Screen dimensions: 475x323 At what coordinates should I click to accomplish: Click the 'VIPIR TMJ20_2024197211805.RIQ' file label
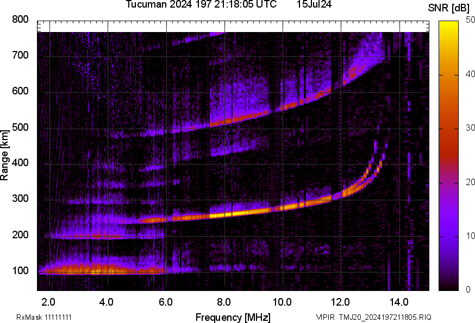(373, 318)
